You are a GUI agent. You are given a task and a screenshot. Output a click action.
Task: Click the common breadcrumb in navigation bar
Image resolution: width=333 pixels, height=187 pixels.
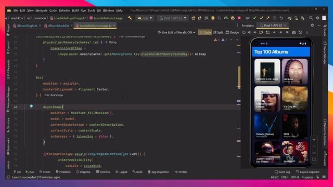click(40, 18)
